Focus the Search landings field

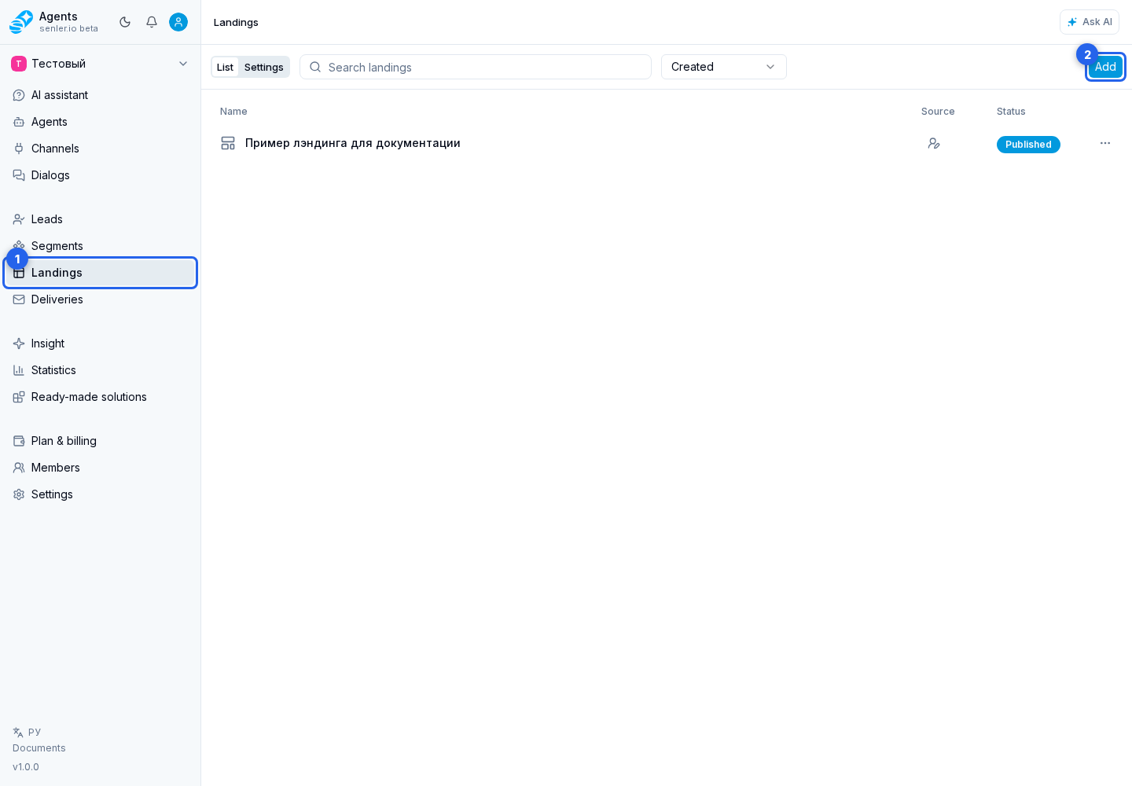(476, 67)
